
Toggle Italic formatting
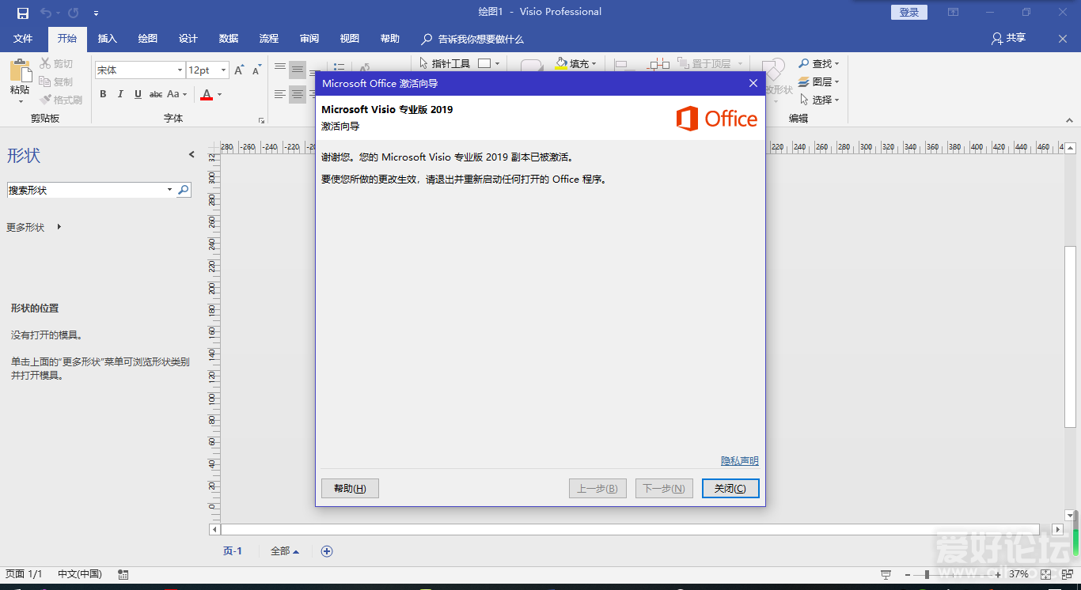click(x=120, y=94)
